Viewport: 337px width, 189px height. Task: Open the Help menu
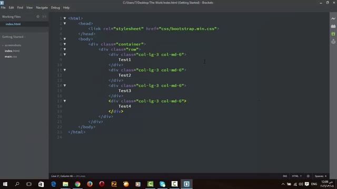coord(66,7)
